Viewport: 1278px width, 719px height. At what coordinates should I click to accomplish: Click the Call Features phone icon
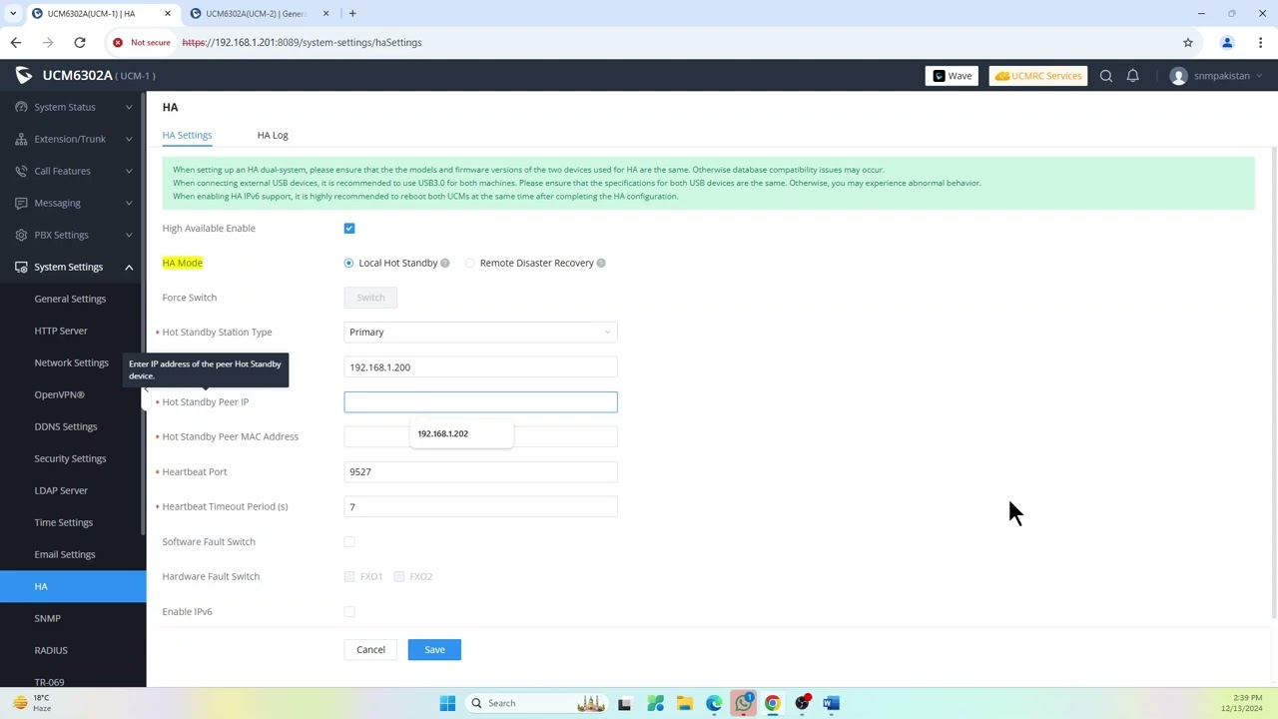[x=20, y=171]
